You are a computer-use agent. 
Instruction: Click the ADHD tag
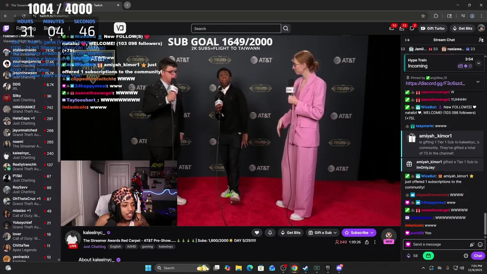pyautogui.click(x=131, y=247)
